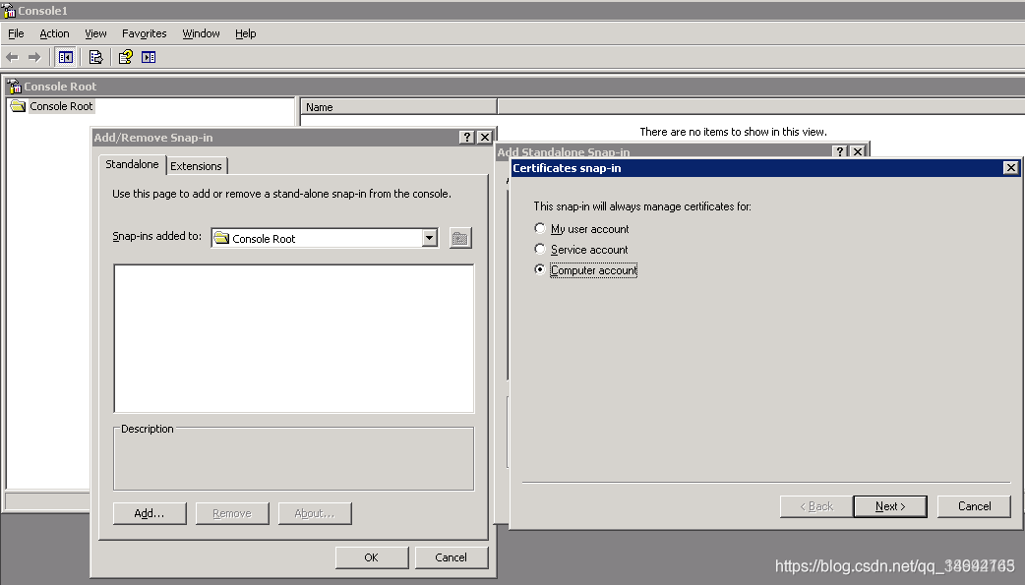Open the Action menu

[x=54, y=33]
